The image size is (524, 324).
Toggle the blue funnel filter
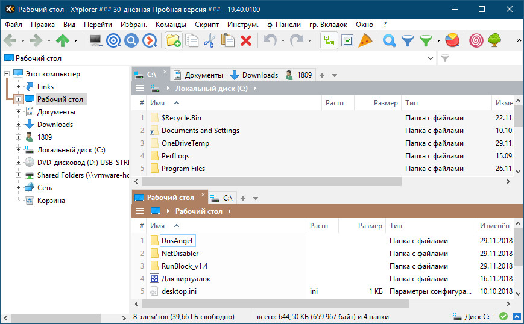coord(408,41)
